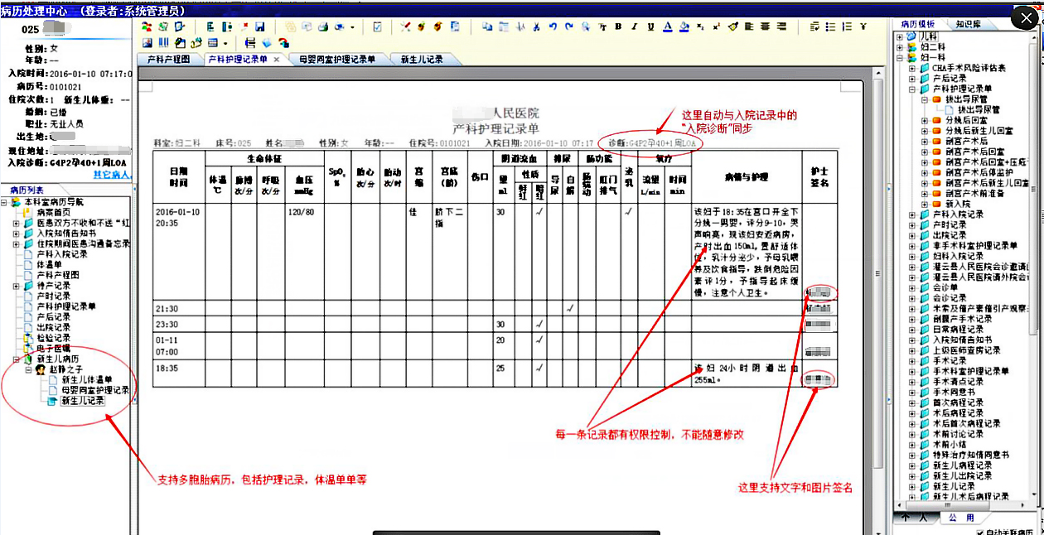Click the save disk toolbar icon

260,27
